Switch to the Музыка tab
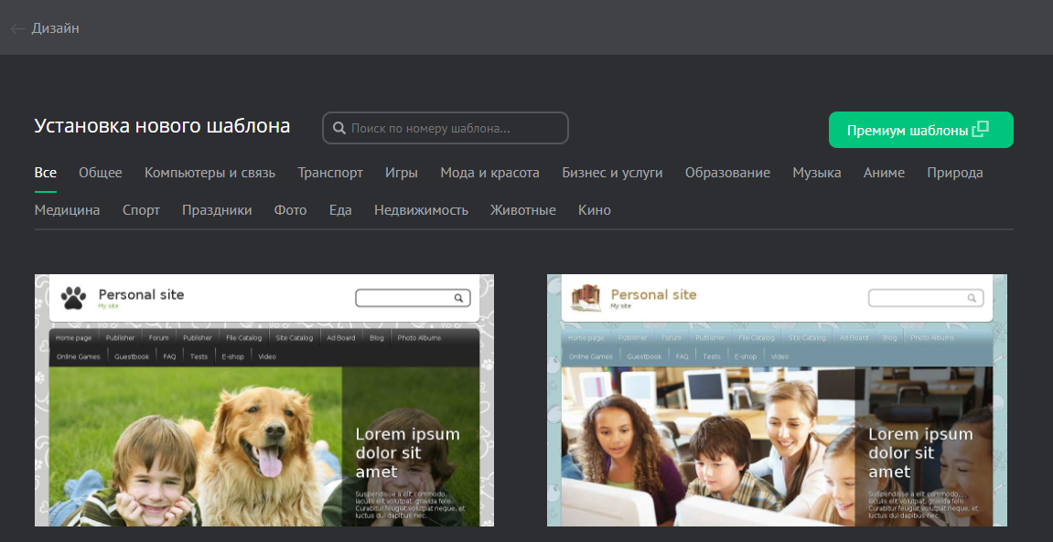 817,173
